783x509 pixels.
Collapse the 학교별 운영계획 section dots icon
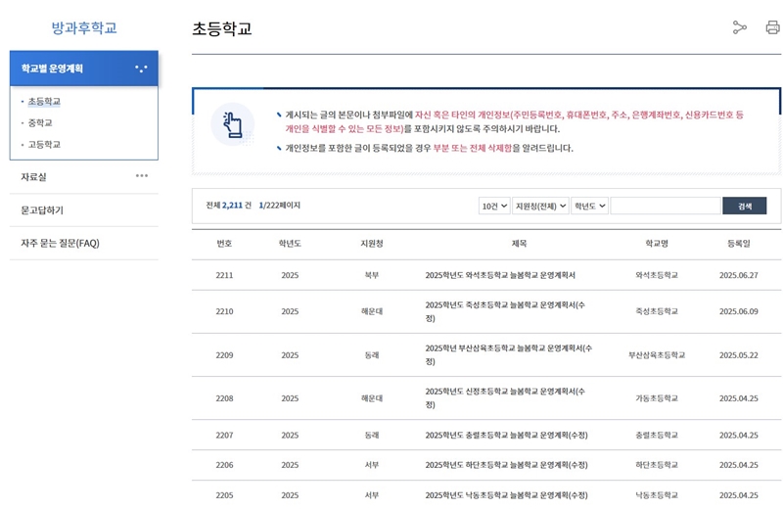pyautogui.click(x=141, y=69)
